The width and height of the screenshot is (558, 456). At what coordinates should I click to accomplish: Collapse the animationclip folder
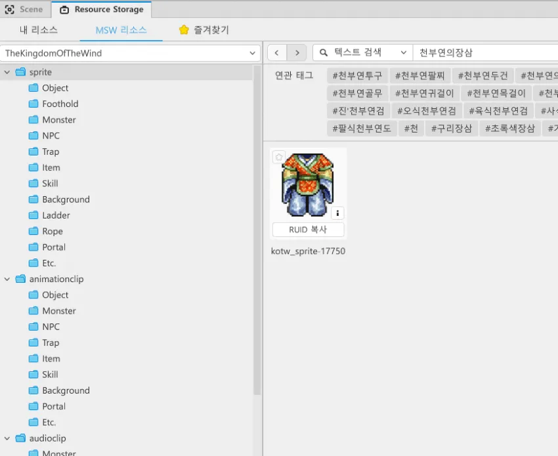pyautogui.click(x=7, y=280)
